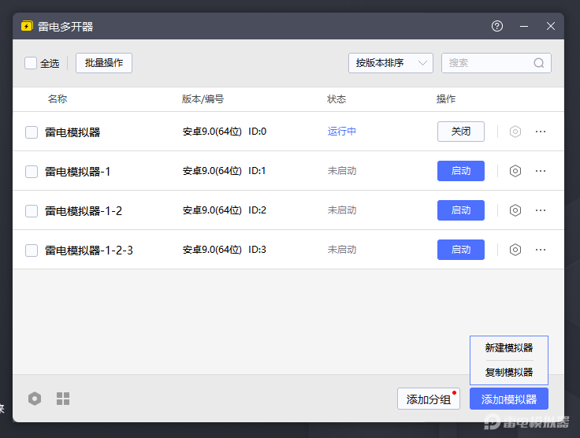Click the yellow lightning app logo

point(27,26)
